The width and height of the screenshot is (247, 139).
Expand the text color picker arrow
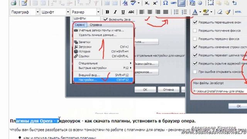click(200, 12)
